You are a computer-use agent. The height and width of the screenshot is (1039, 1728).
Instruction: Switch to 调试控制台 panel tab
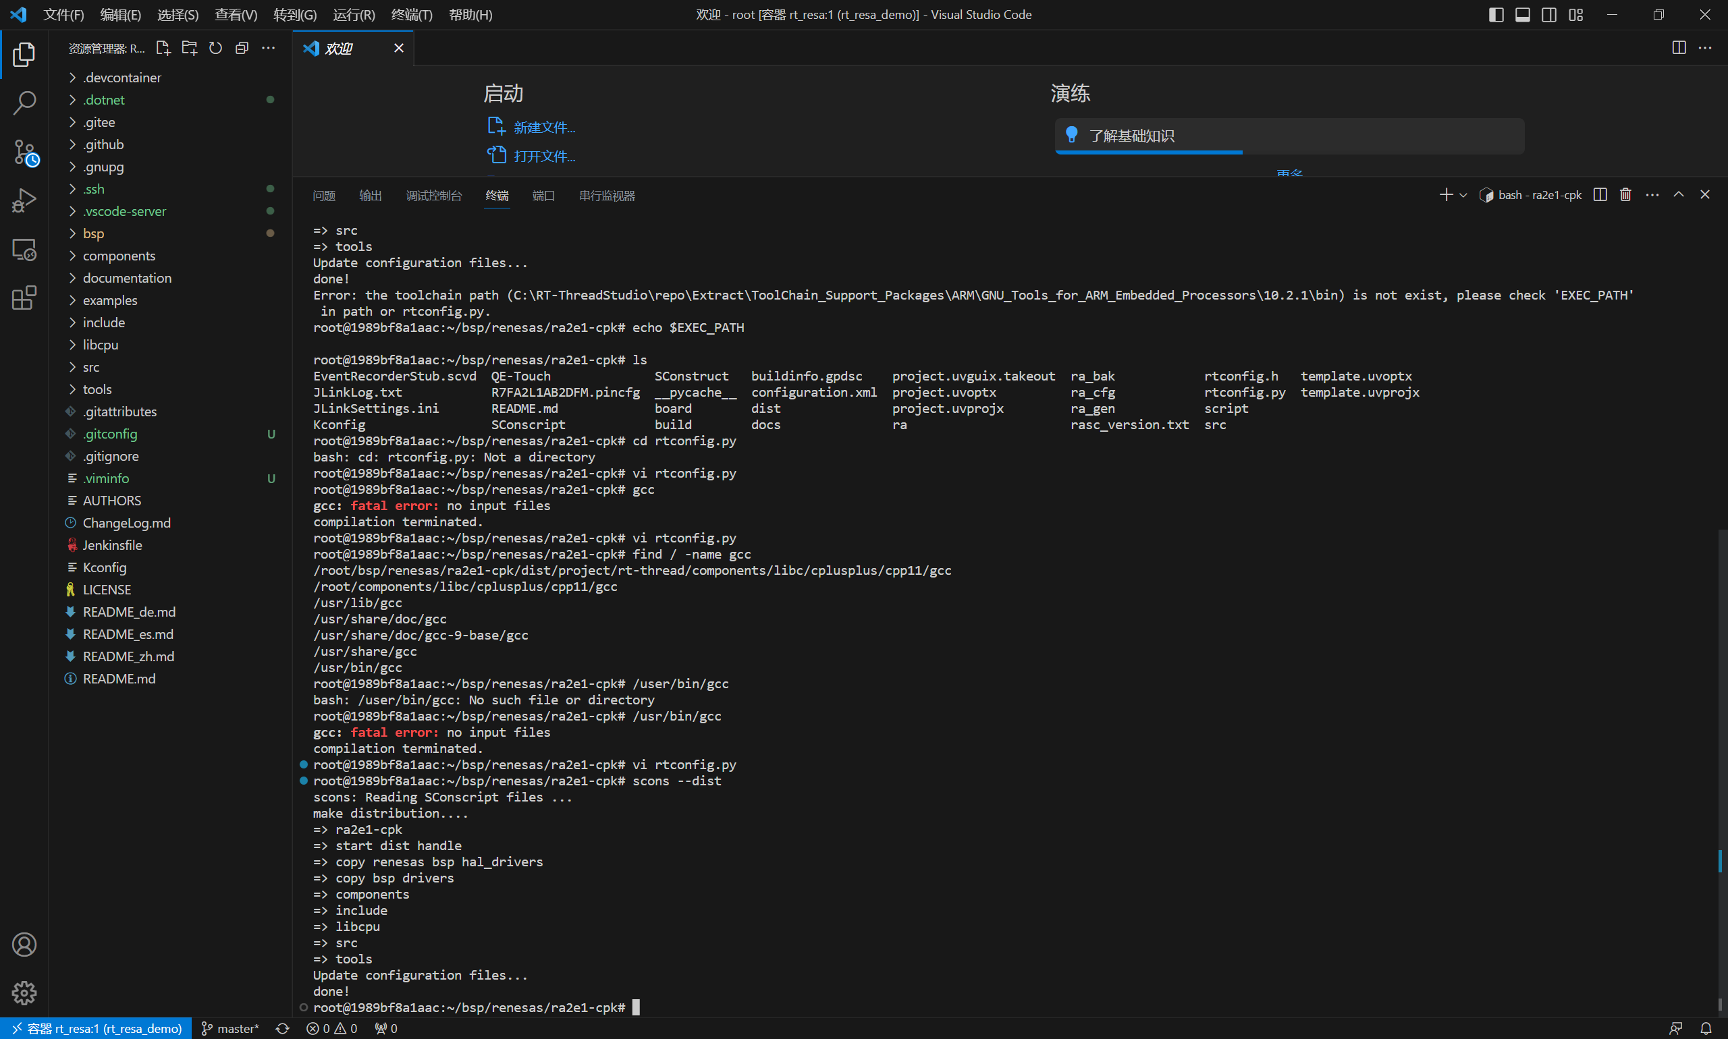433,196
